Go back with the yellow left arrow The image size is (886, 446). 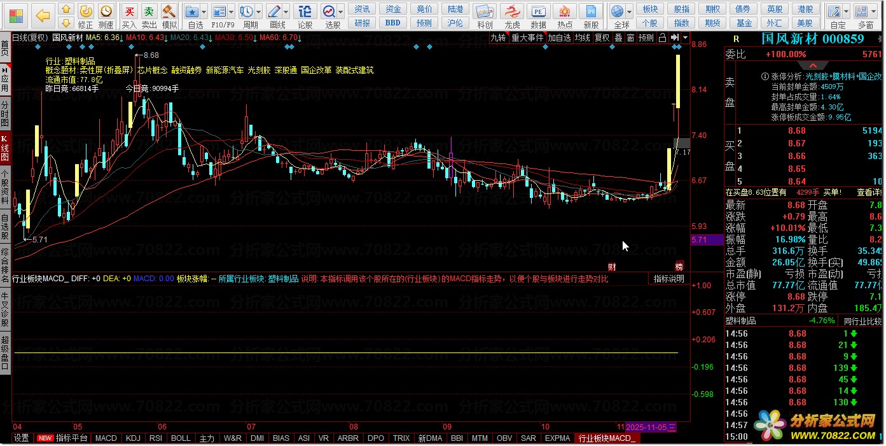coord(43,15)
